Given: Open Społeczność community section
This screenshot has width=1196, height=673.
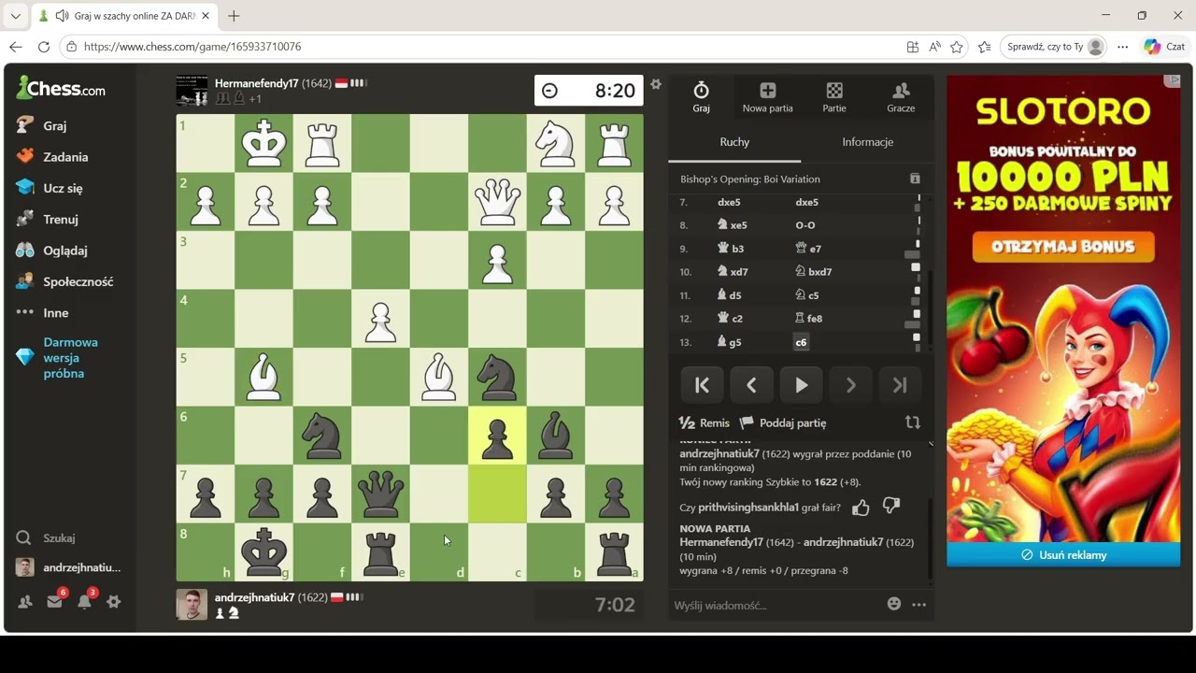Looking at the screenshot, I should coord(64,281).
